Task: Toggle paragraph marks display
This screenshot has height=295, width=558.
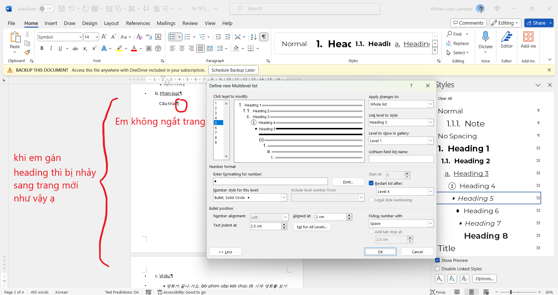Action: point(263,37)
